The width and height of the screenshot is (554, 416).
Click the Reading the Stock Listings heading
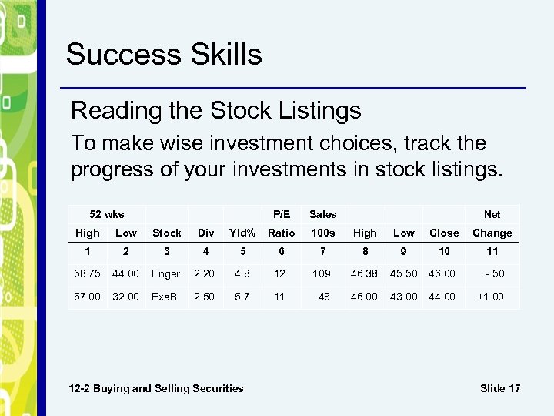215,110
